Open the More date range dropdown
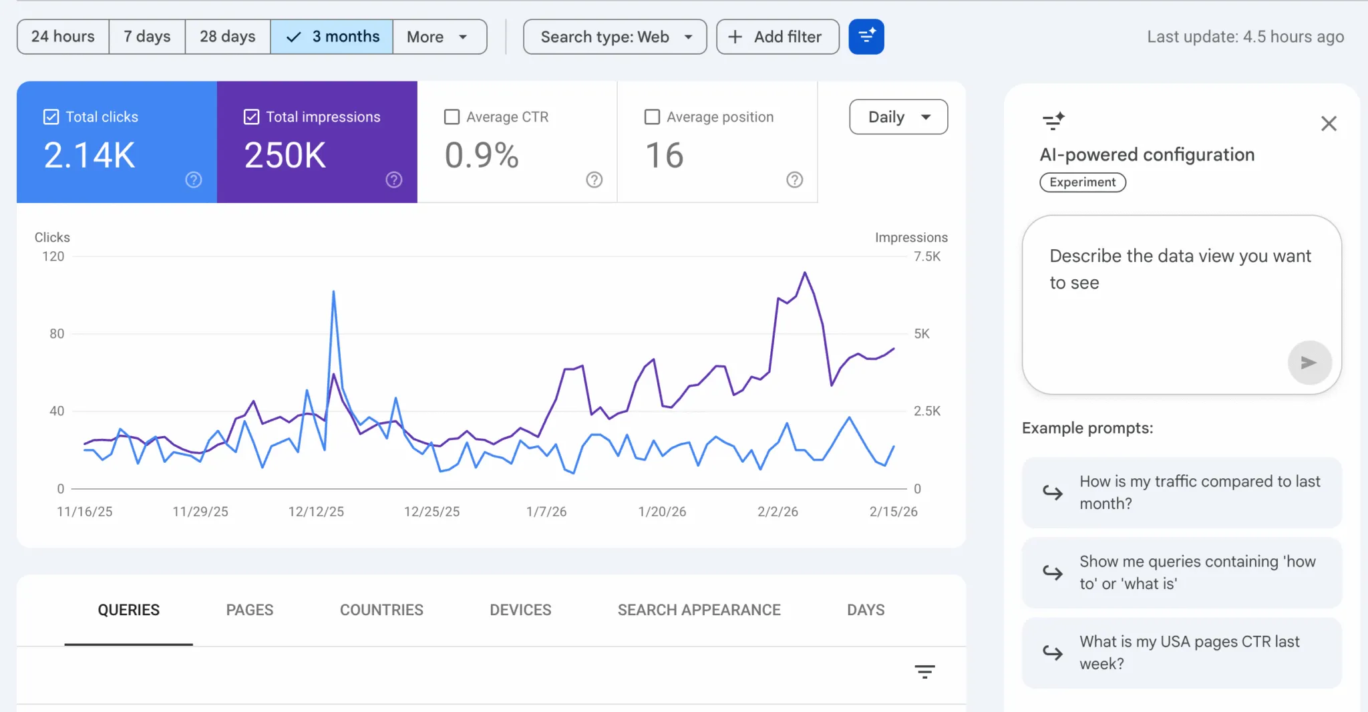Screen dimensions: 1368x712 point(440,37)
